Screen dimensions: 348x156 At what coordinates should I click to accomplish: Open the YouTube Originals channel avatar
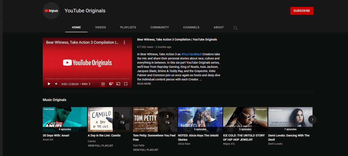tap(51, 11)
